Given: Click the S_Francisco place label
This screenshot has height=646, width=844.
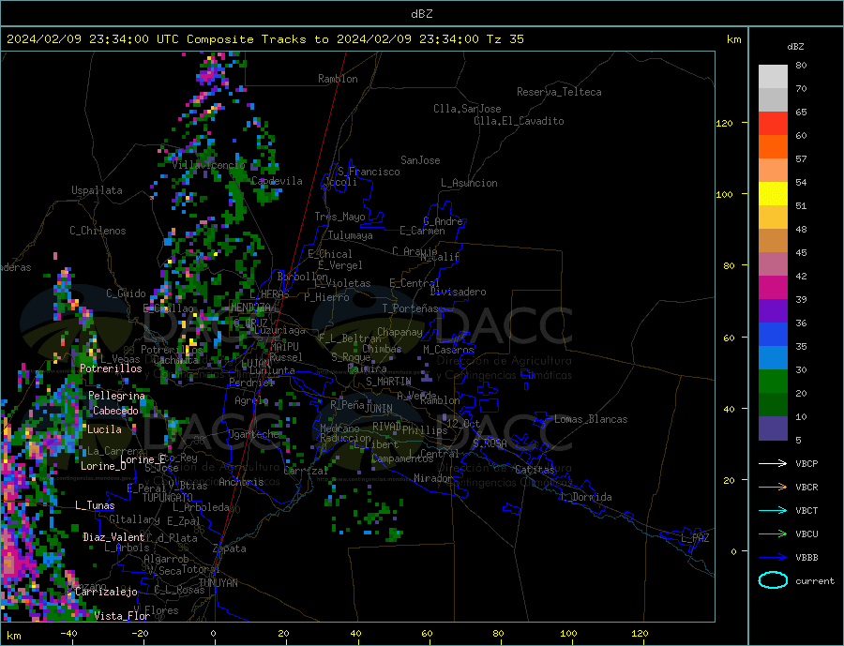Looking at the screenshot, I should [x=369, y=172].
